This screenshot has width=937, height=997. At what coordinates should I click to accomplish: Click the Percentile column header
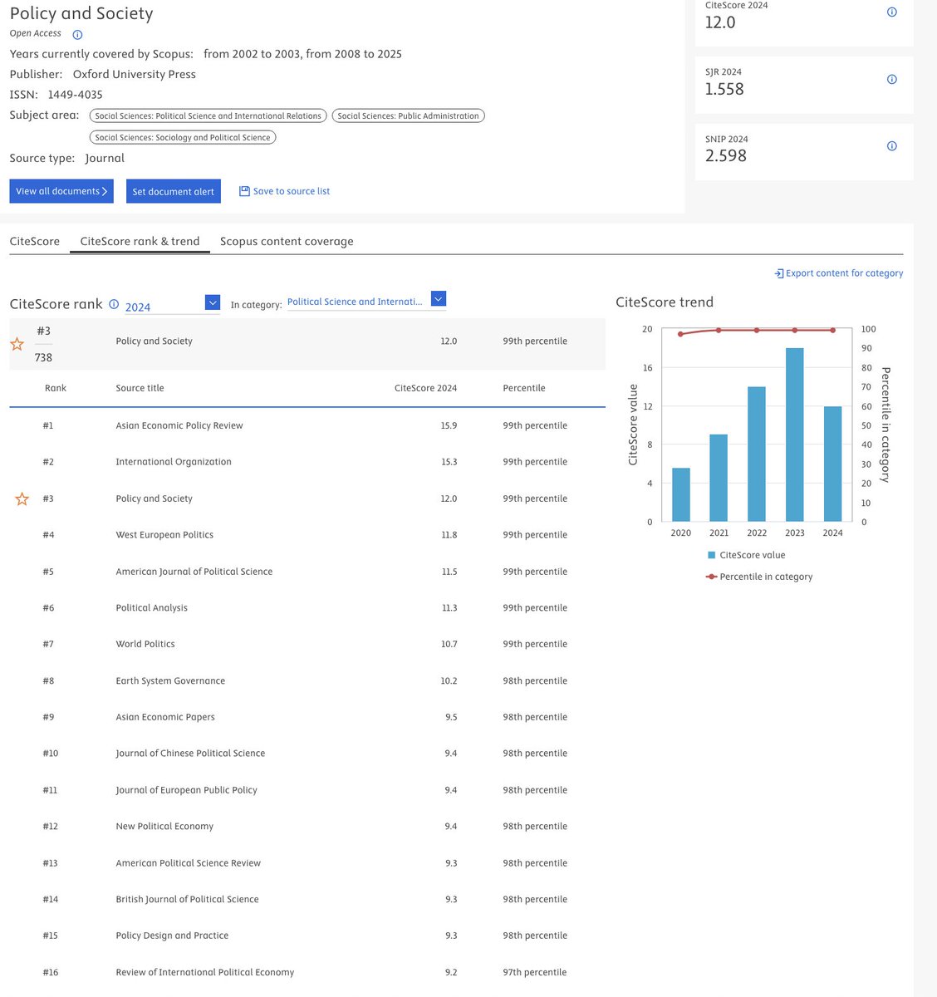[x=524, y=388]
